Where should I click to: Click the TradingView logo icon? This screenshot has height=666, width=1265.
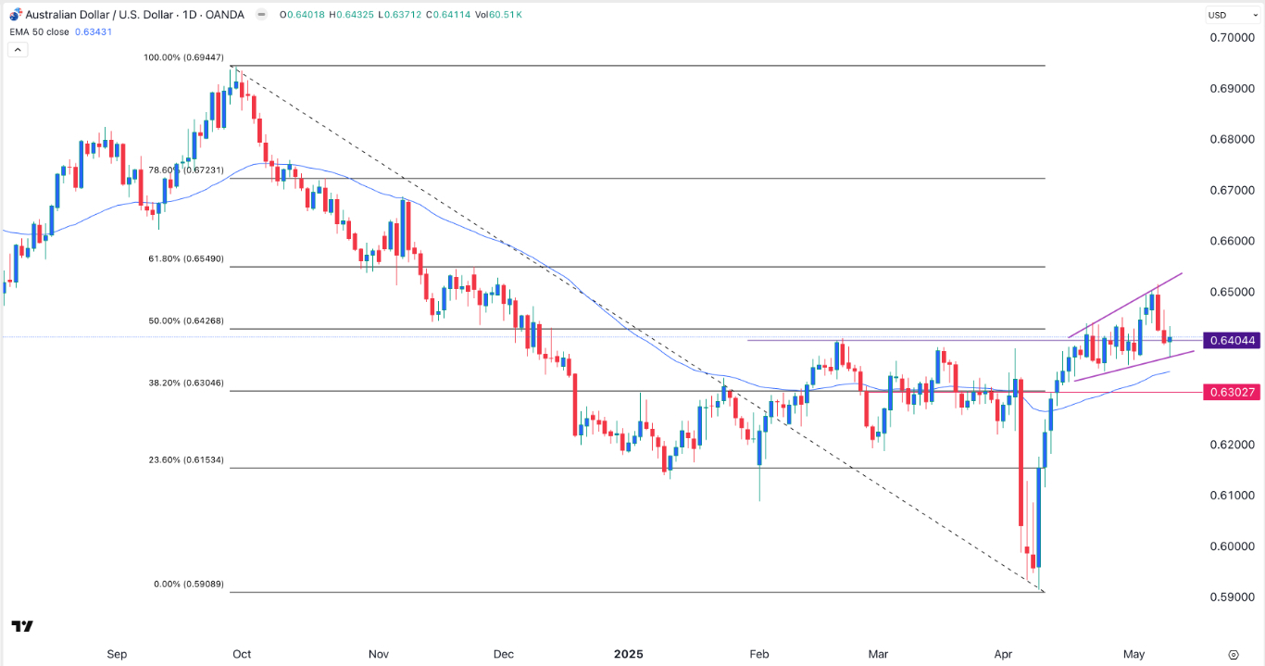coord(23,627)
